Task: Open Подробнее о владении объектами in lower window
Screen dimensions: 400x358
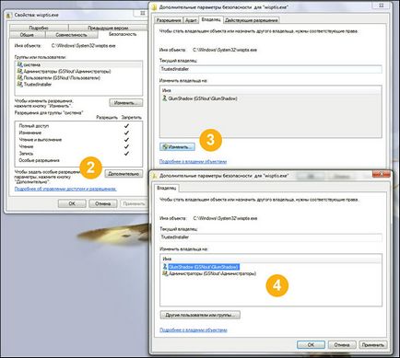Action: tap(194, 330)
